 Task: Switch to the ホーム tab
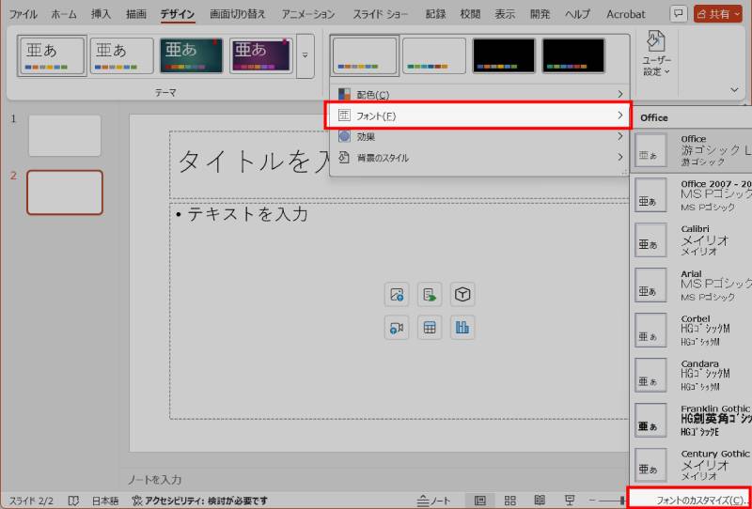(64, 14)
